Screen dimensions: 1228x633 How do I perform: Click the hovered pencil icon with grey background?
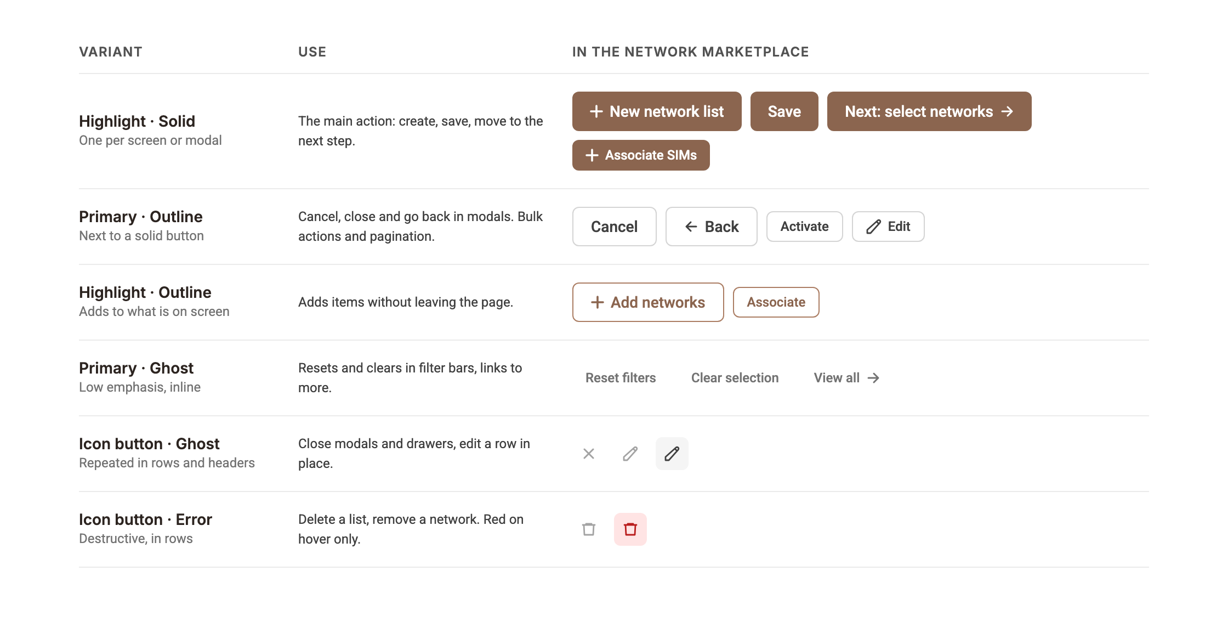tap(672, 454)
